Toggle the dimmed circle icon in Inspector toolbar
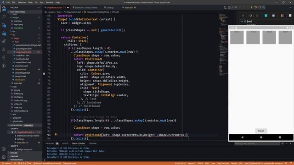The height and width of the screenshot is (165, 294). tap(257, 16)
